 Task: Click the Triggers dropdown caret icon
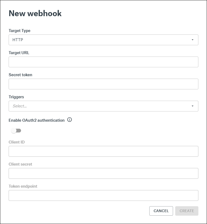[x=192, y=106]
